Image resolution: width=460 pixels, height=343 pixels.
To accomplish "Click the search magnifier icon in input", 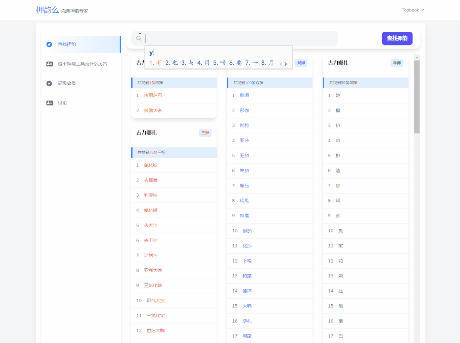I will click(x=139, y=38).
